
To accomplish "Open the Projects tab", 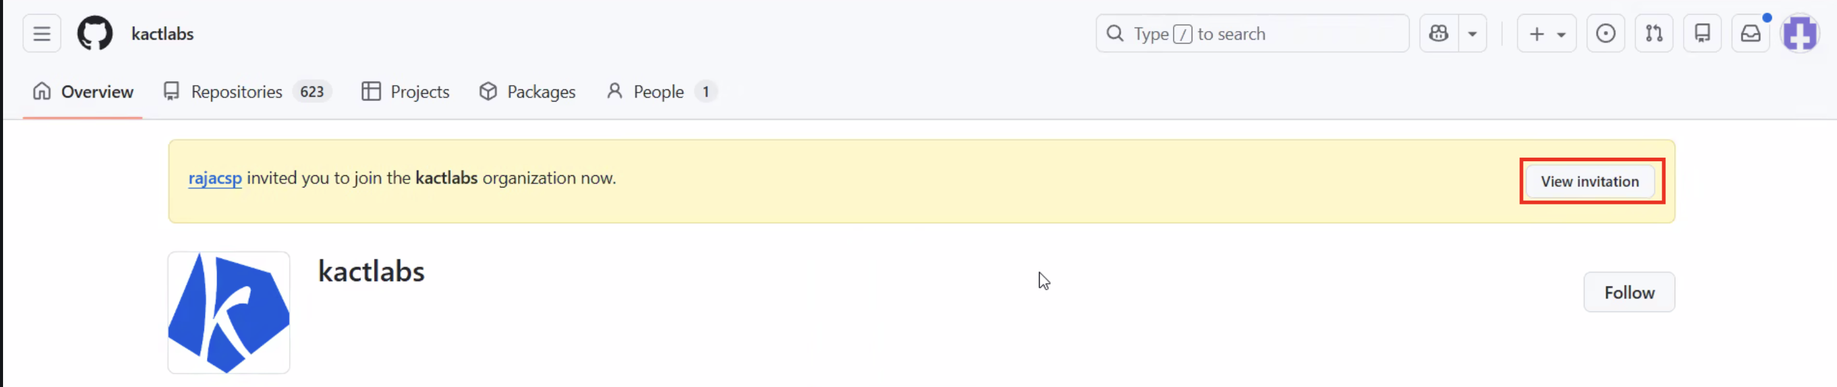I will pyautogui.click(x=405, y=92).
